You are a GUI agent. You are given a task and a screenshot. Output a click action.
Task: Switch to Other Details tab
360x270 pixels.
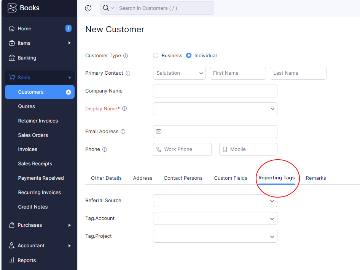click(x=106, y=178)
